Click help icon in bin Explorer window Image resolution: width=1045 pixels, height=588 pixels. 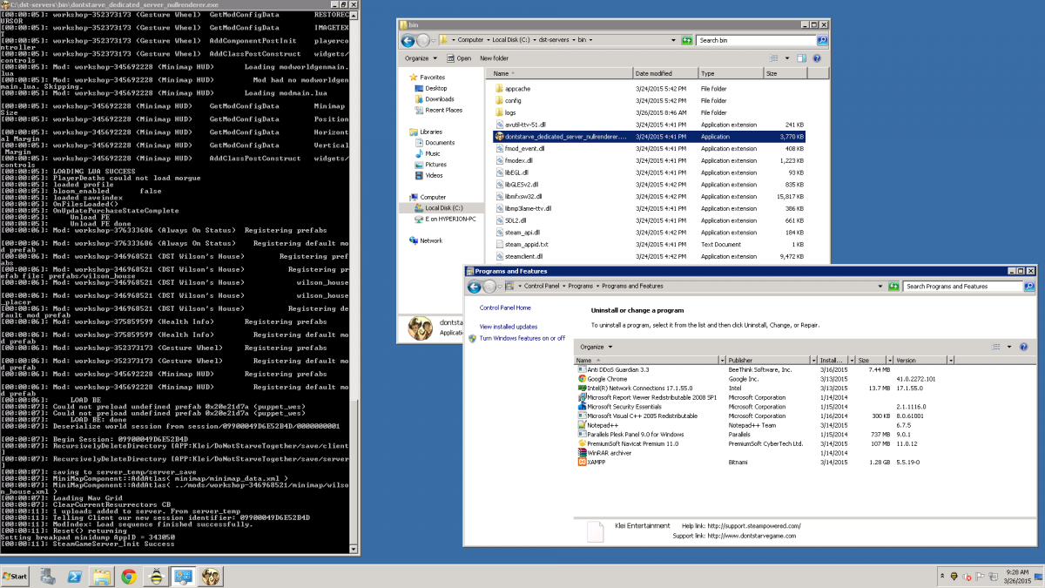point(816,58)
